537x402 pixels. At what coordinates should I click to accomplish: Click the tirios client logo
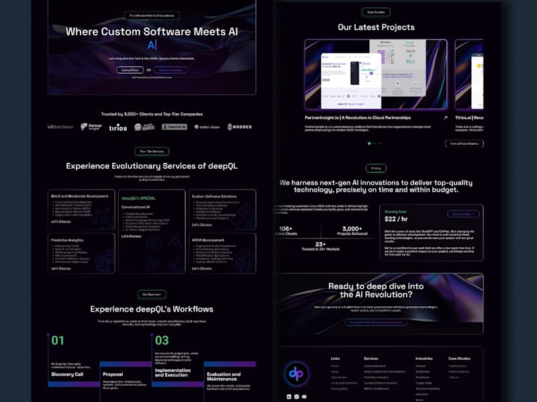click(118, 127)
